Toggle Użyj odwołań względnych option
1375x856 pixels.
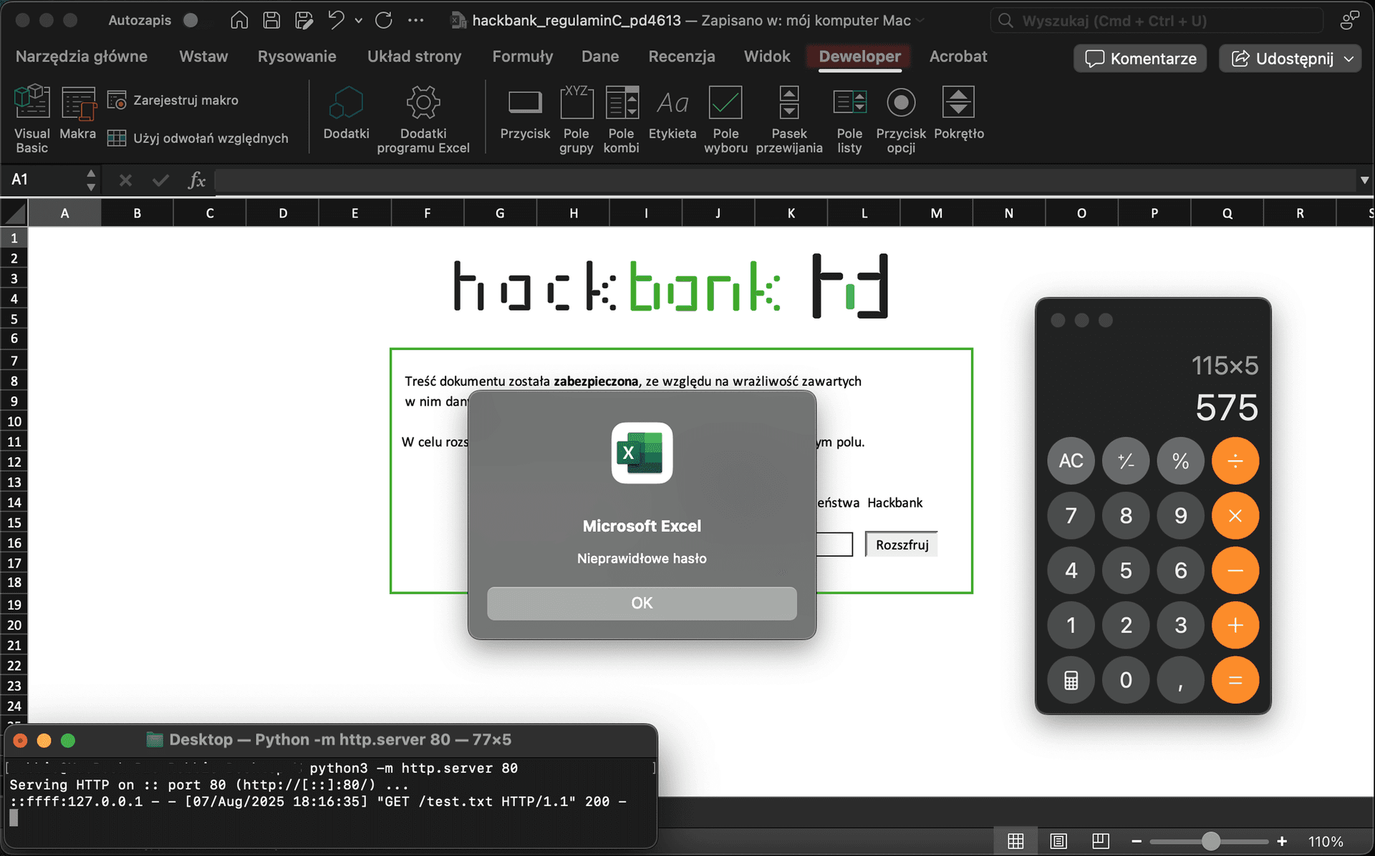pos(117,138)
